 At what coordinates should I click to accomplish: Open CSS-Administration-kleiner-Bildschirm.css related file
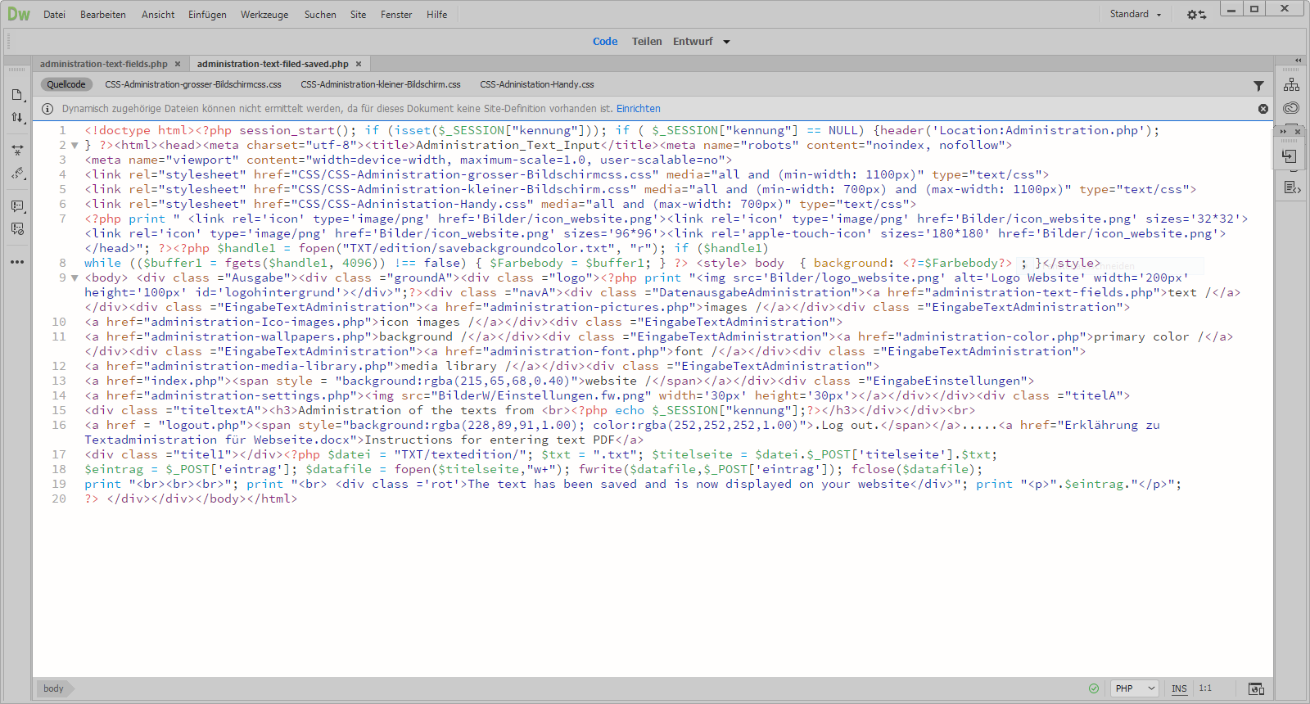coord(381,84)
